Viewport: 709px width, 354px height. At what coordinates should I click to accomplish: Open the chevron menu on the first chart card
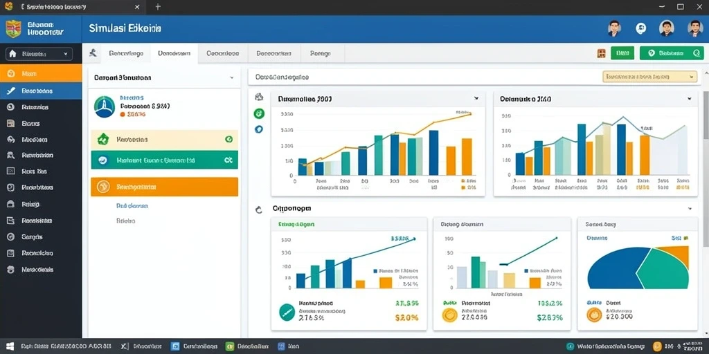(x=476, y=98)
